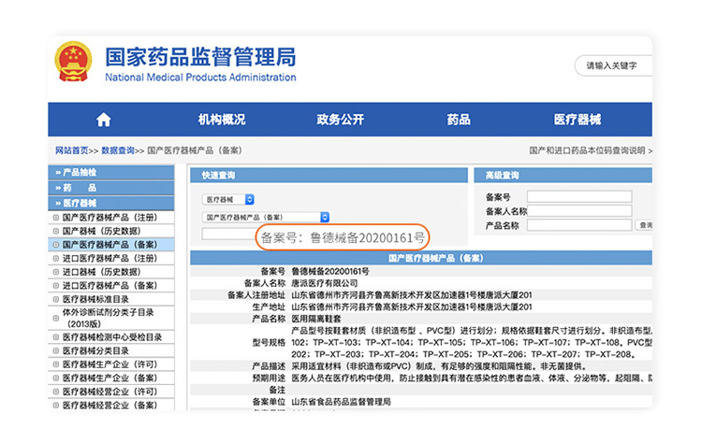Click the icon beside 进口器械（历史数据）
Image resolution: width=702 pixels, height=442 pixels.
coord(55,272)
